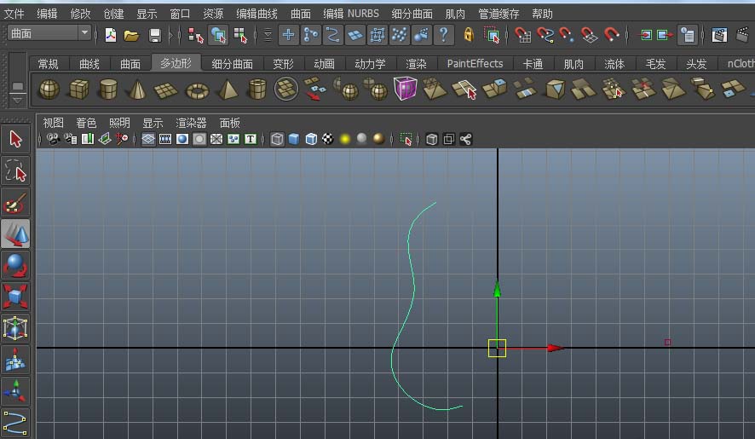Open the 帮助 menu in menu bar
The width and height of the screenshot is (755, 439).
pos(542,14)
